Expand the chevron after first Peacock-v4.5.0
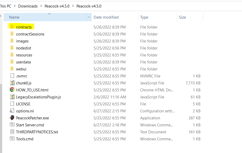This screenshot has height=153, width=242. point(73,6)
